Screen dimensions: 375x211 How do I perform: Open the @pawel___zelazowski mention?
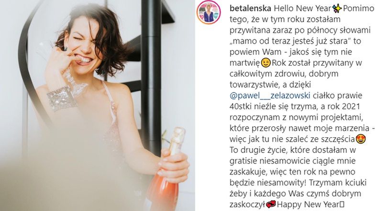(x=270, y=96)
